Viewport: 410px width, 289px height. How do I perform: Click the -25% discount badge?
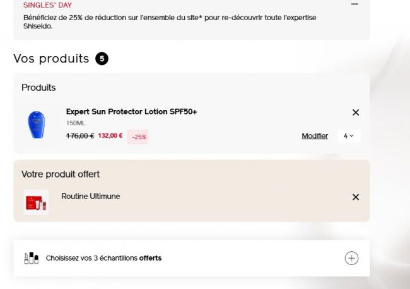pyautogui.click(x=138, y=137)
